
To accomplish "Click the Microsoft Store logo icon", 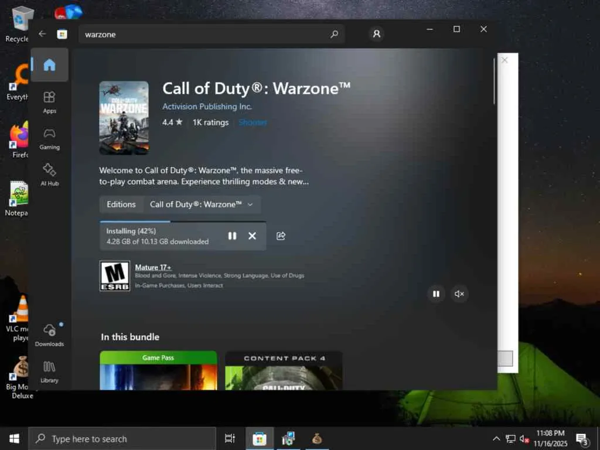I will click(62, 34).
